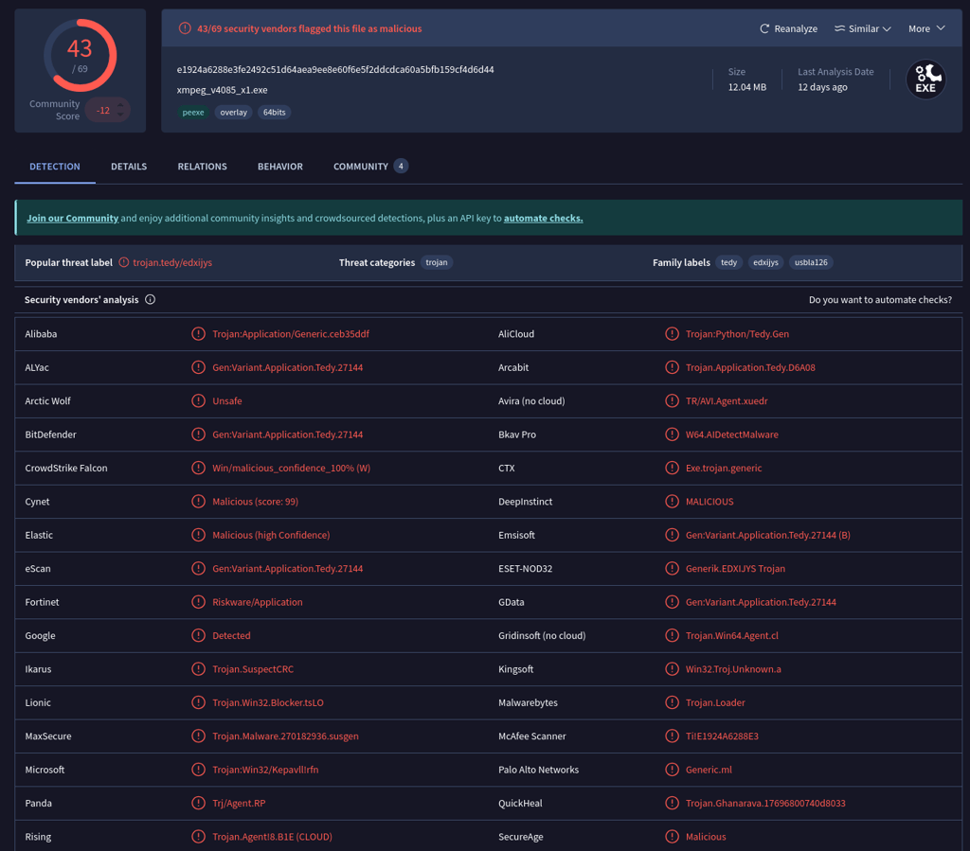Open the Details tab

pos(129,167)
